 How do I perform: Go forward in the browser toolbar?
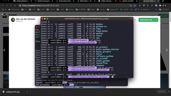[7, 5]
